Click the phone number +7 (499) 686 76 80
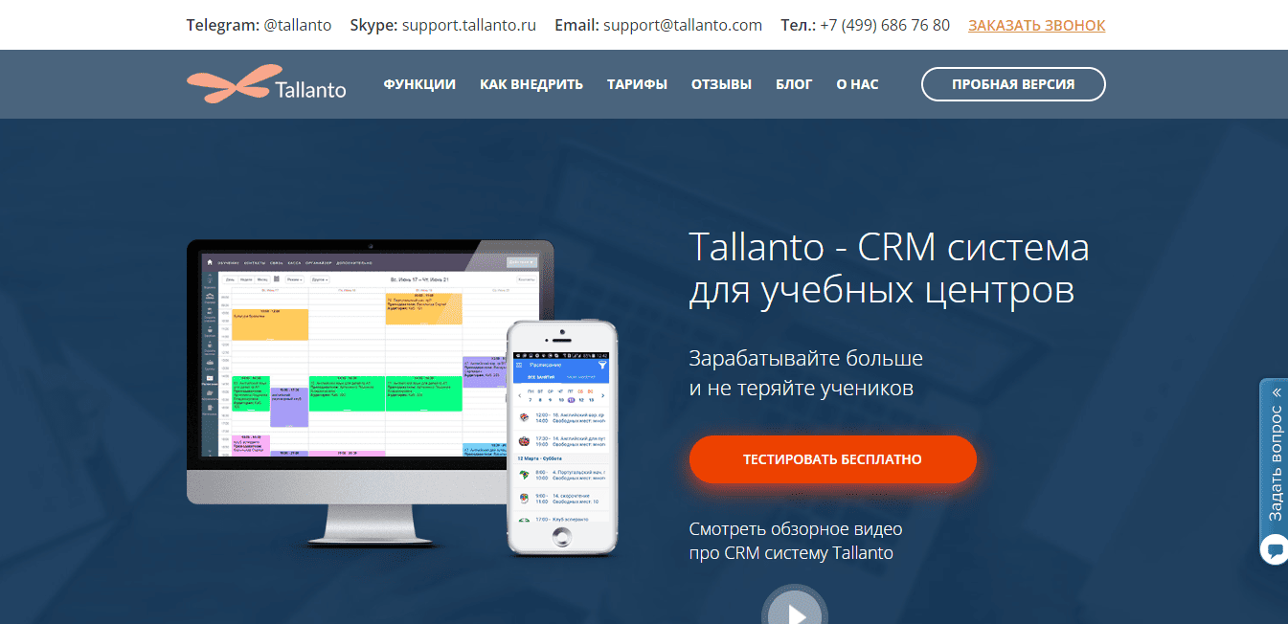This screenshot has height=624, width=1288. (x=885, y=26)
